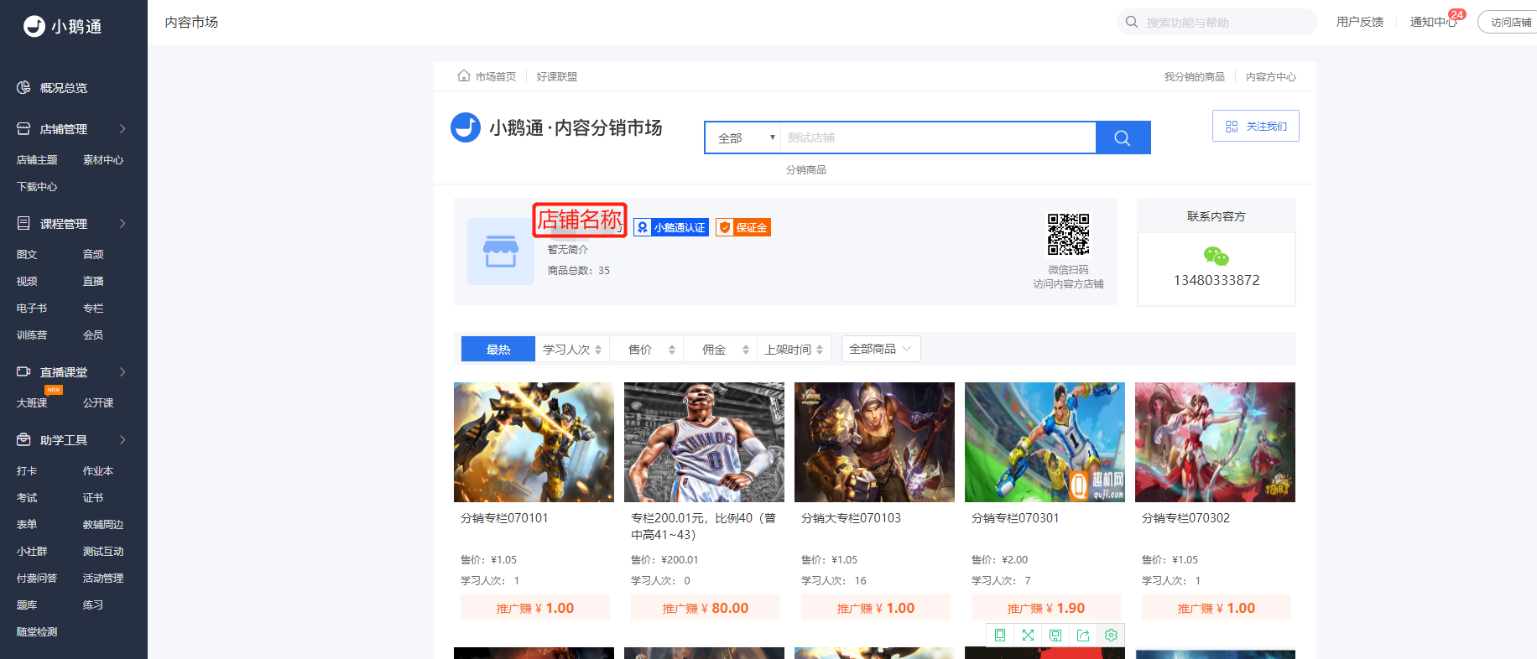The image size is (1537, 659).
Task: Click the blue search button with magnifier
Action: point(1123,138)
